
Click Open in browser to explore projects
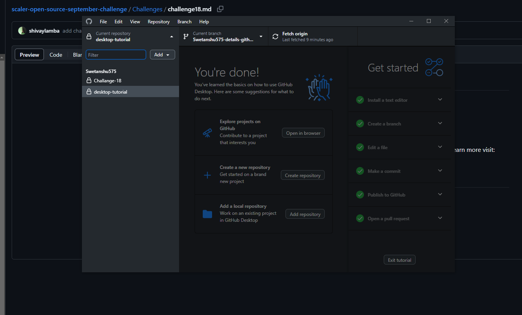pyautogui.click(x=303, y=132)
